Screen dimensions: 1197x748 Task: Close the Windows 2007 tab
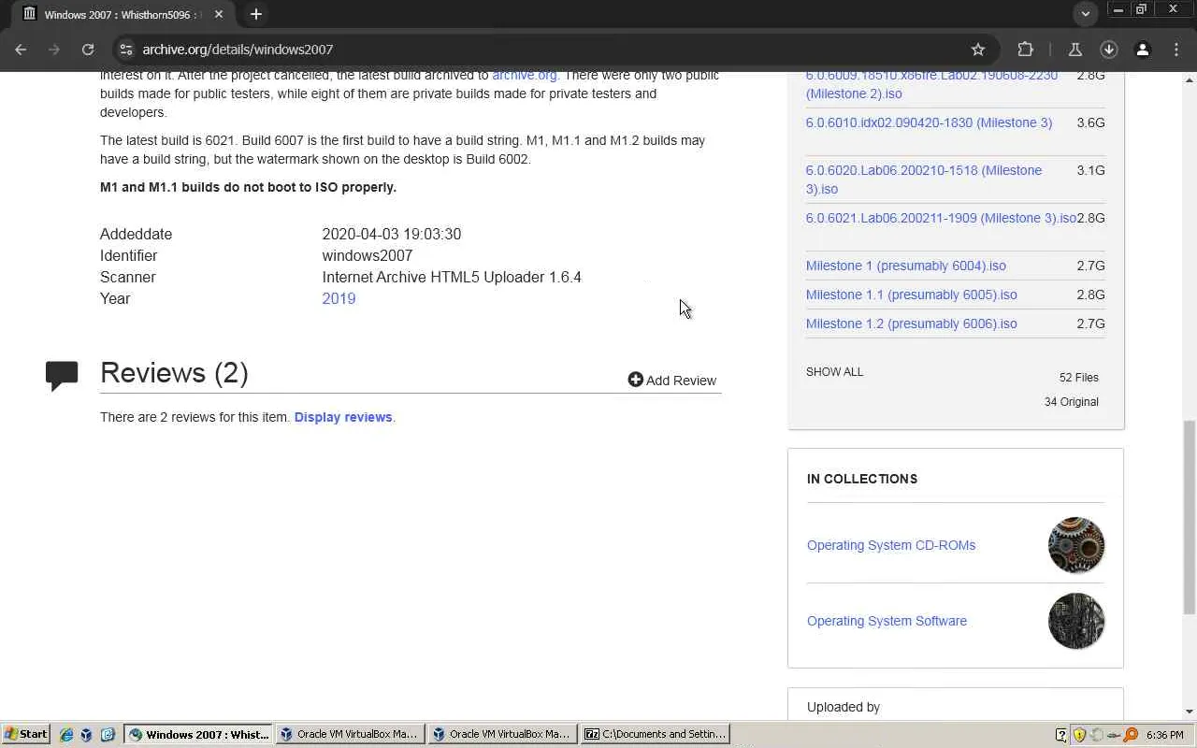point(219,14)
